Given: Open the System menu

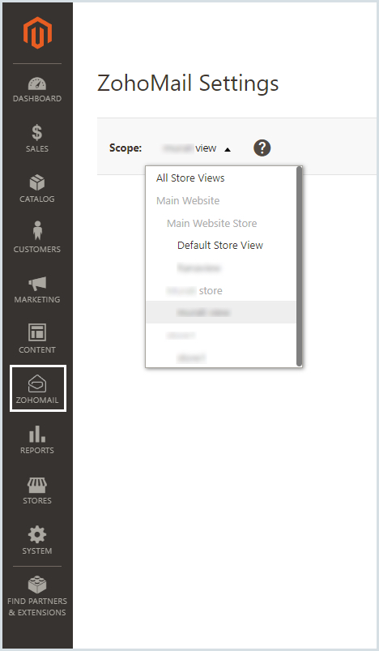Looking at the screenshot, I should (x=37, y=541).
